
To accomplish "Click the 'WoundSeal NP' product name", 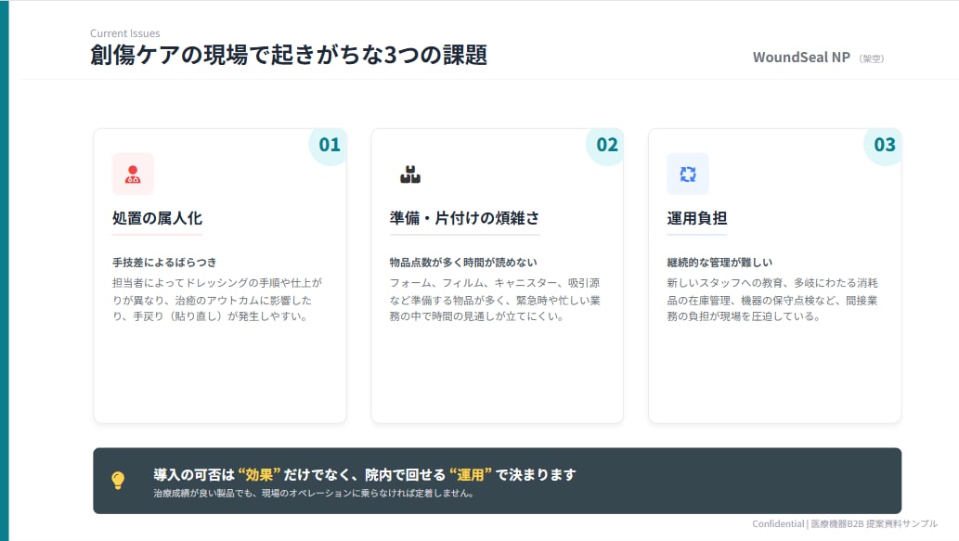I will coord(801,58).
